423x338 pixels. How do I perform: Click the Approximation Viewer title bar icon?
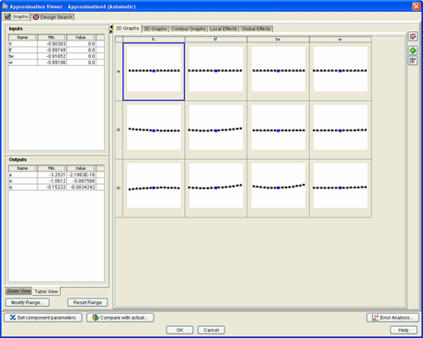point(6,6)
